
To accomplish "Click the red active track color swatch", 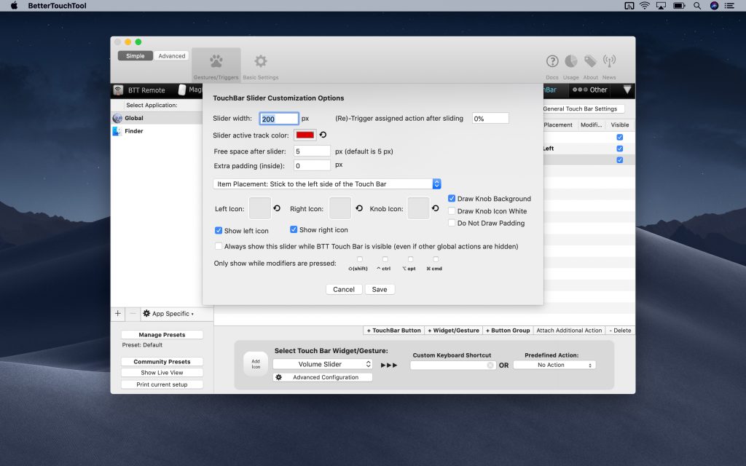I will (x=305, y=135).
